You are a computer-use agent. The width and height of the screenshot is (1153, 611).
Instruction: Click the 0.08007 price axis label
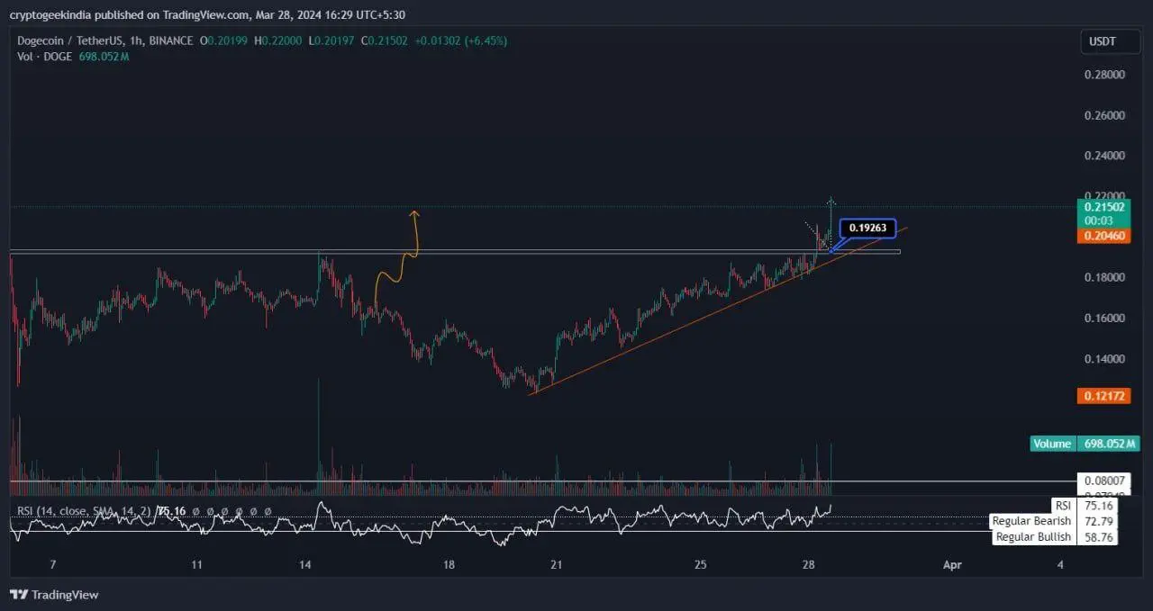pyautogui.click(x=1103, y=481)
